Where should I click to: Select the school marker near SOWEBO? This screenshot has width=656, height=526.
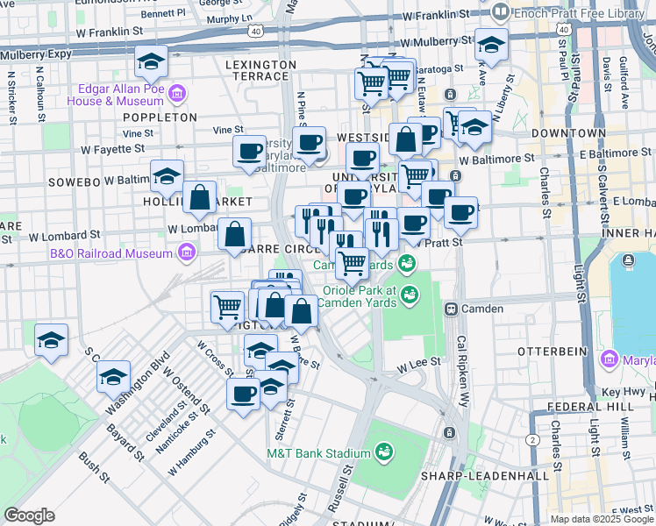pos(167,177)
